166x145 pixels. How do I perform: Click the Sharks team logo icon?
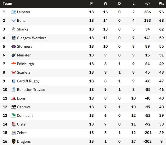point(14,29)
